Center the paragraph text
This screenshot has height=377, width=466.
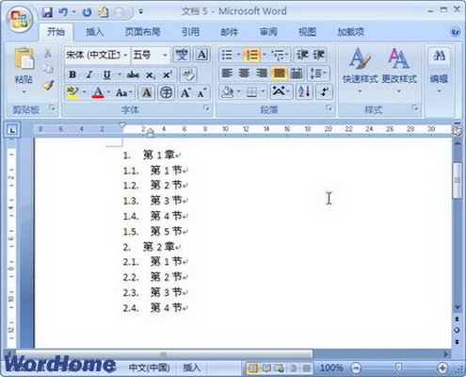tap(244, 74)
